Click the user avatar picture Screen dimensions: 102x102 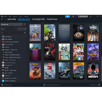point(78,16)
